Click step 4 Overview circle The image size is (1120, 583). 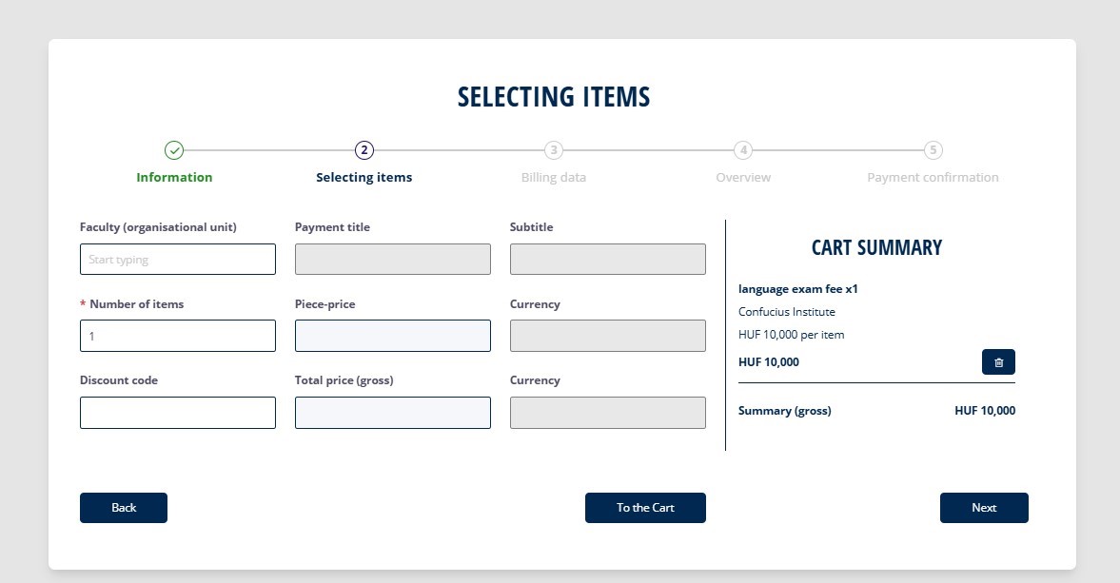point(743,150)
